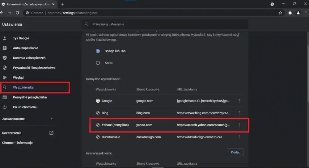This screenshot has height=168, width=309.
Task: Select the Spacja lub Tab radio button
Action: pos(98,51)
